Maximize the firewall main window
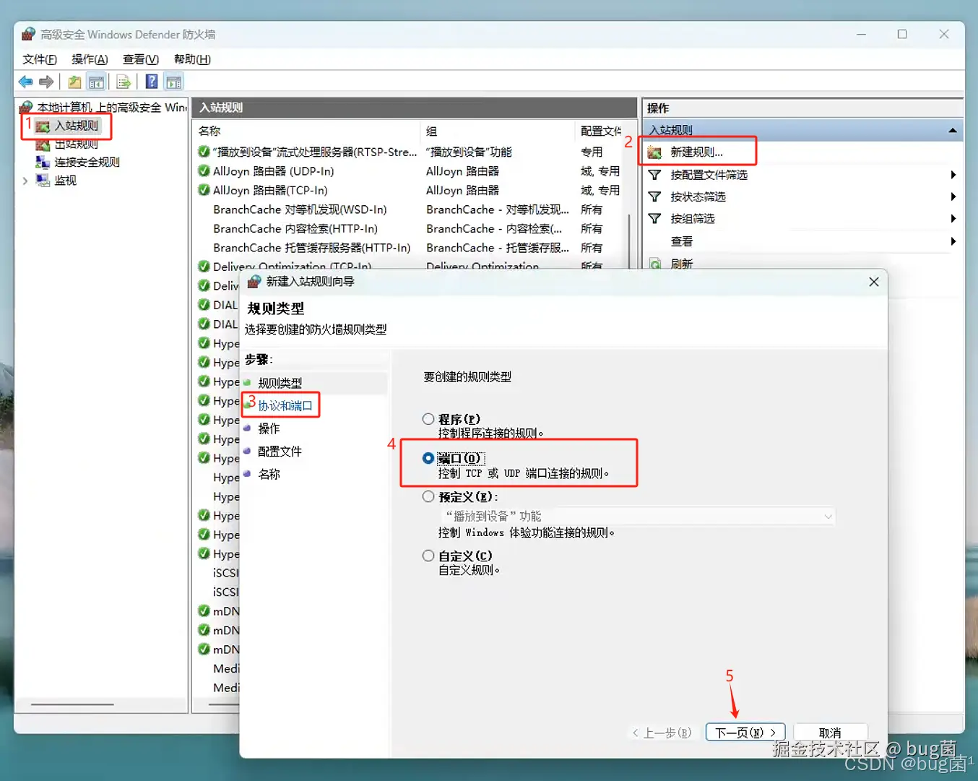The image size is (978, 781). (902, 34)
